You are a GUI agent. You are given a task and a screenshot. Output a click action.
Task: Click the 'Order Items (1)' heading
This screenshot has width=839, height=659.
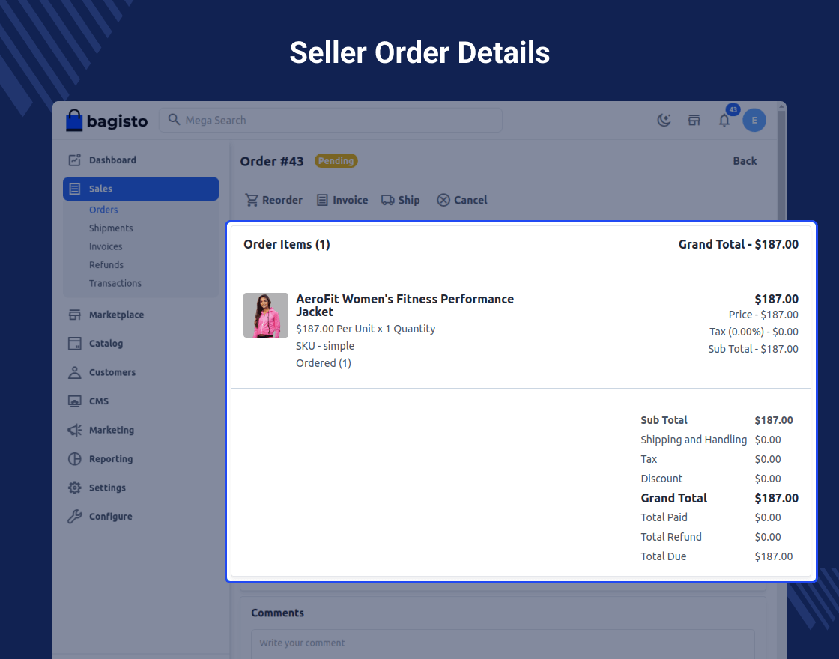tap(287, 244)
